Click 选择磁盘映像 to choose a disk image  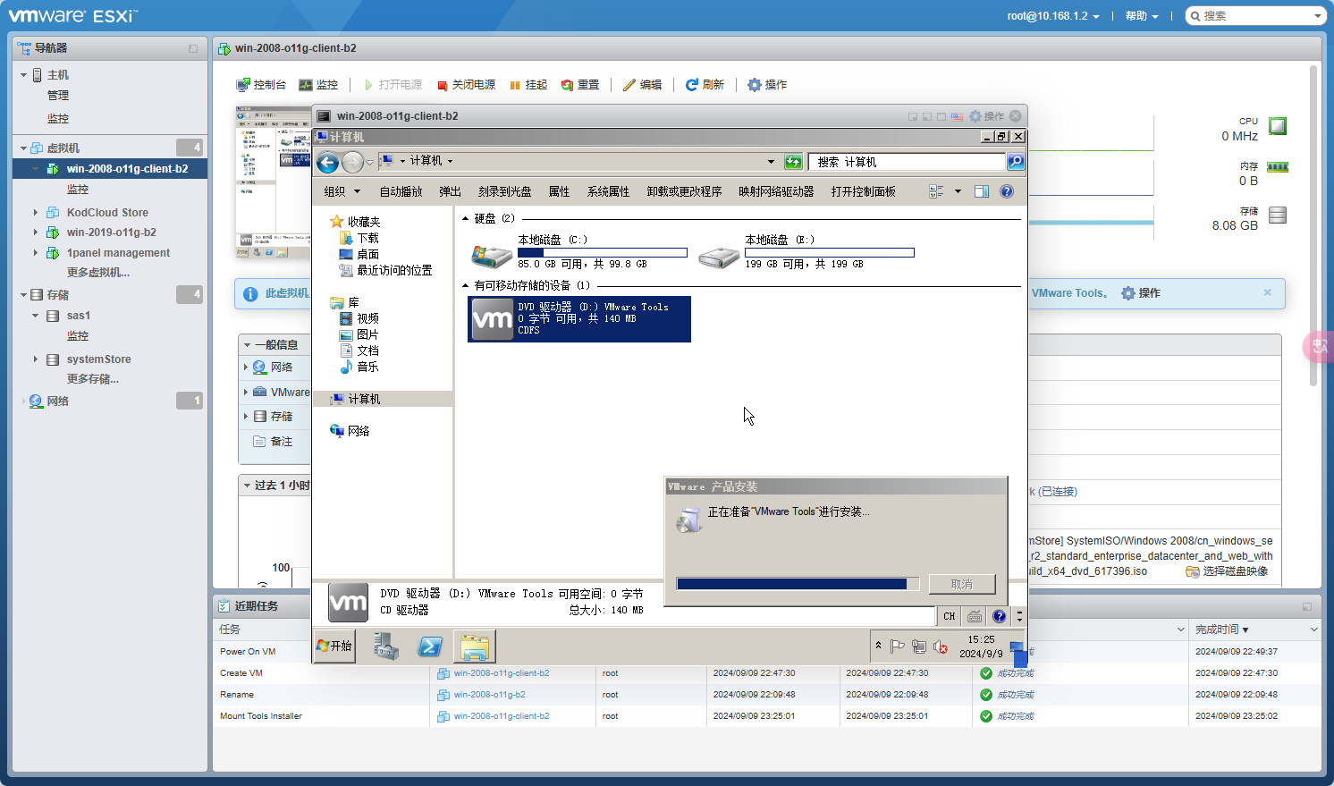point(1227,571)
